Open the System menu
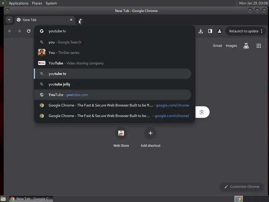Image resolution: width=269 pixels, height=202 pixels. pos(51,3)
